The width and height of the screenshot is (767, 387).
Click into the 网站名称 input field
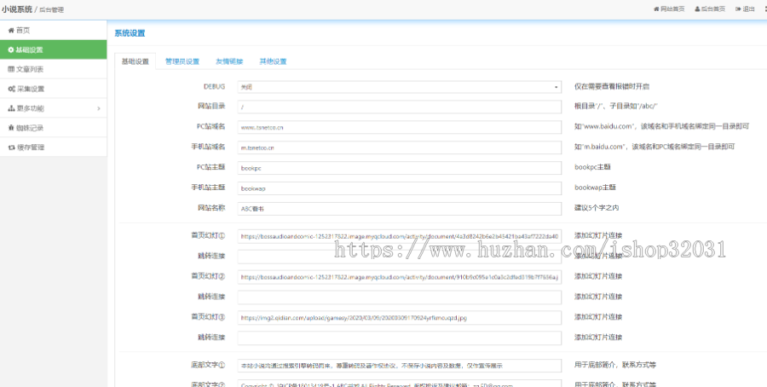pyautogui.click(x=399, y=209)
